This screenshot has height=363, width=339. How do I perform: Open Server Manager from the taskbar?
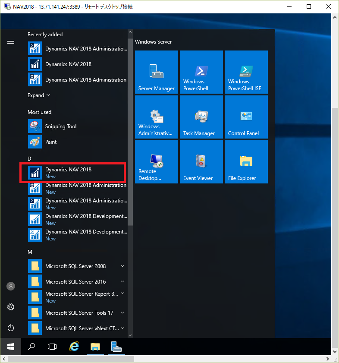[x=116, y=347]
